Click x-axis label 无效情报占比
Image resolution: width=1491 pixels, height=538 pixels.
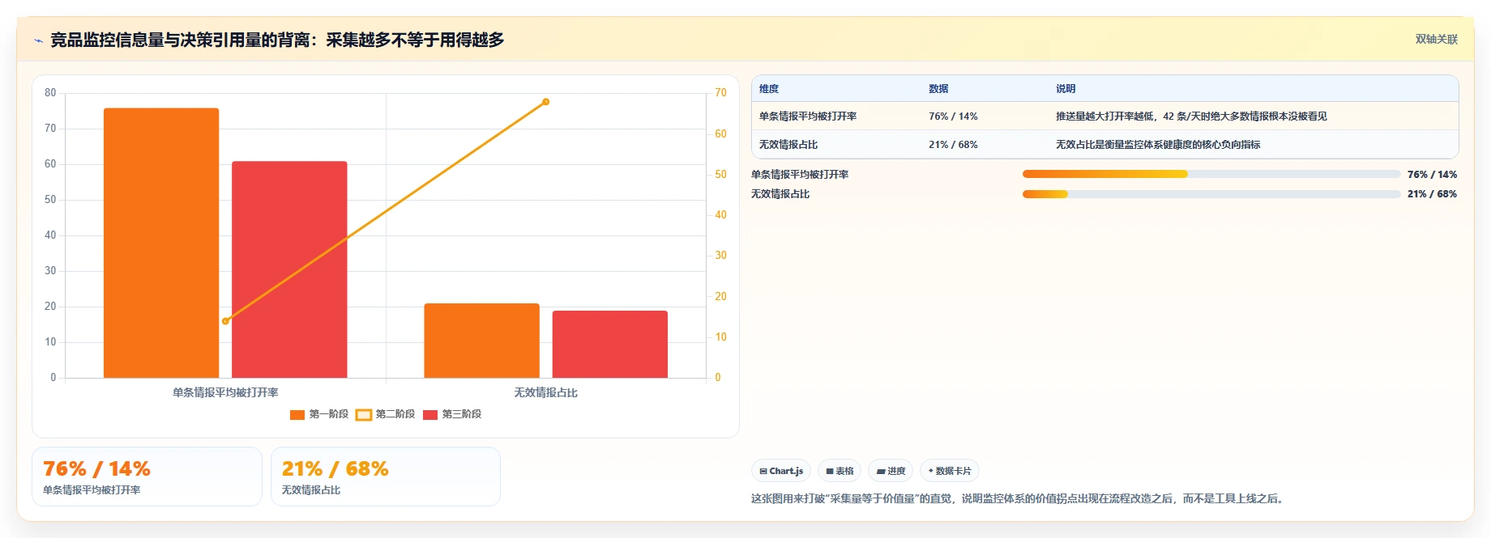click(x=545, y=392)
